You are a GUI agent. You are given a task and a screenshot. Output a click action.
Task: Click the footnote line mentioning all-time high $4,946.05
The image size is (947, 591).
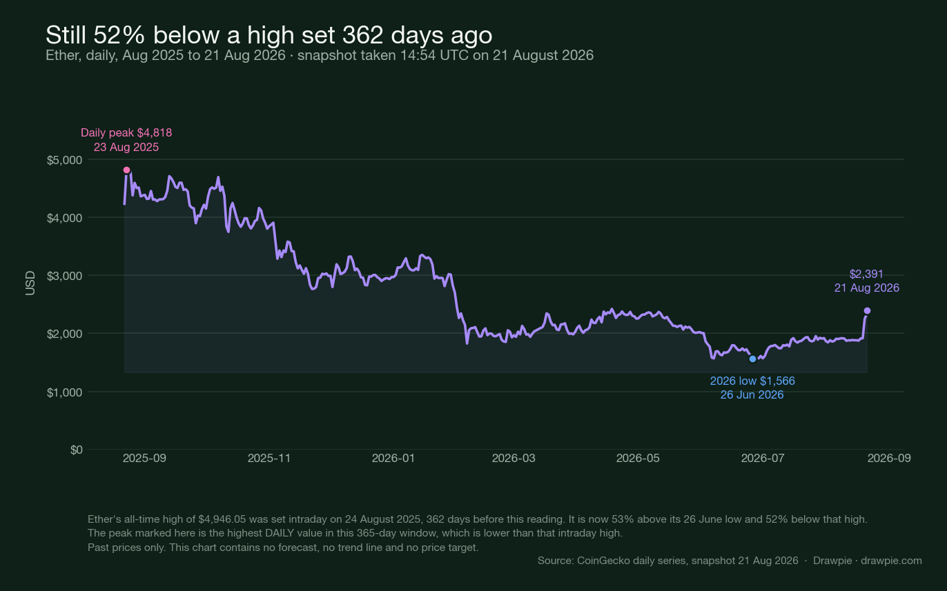coord(478,519)
